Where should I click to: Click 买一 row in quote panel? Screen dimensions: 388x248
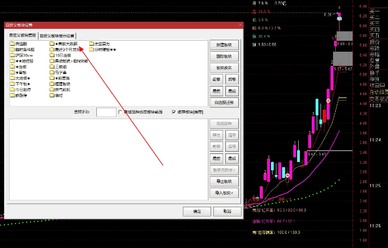[374, 11]
